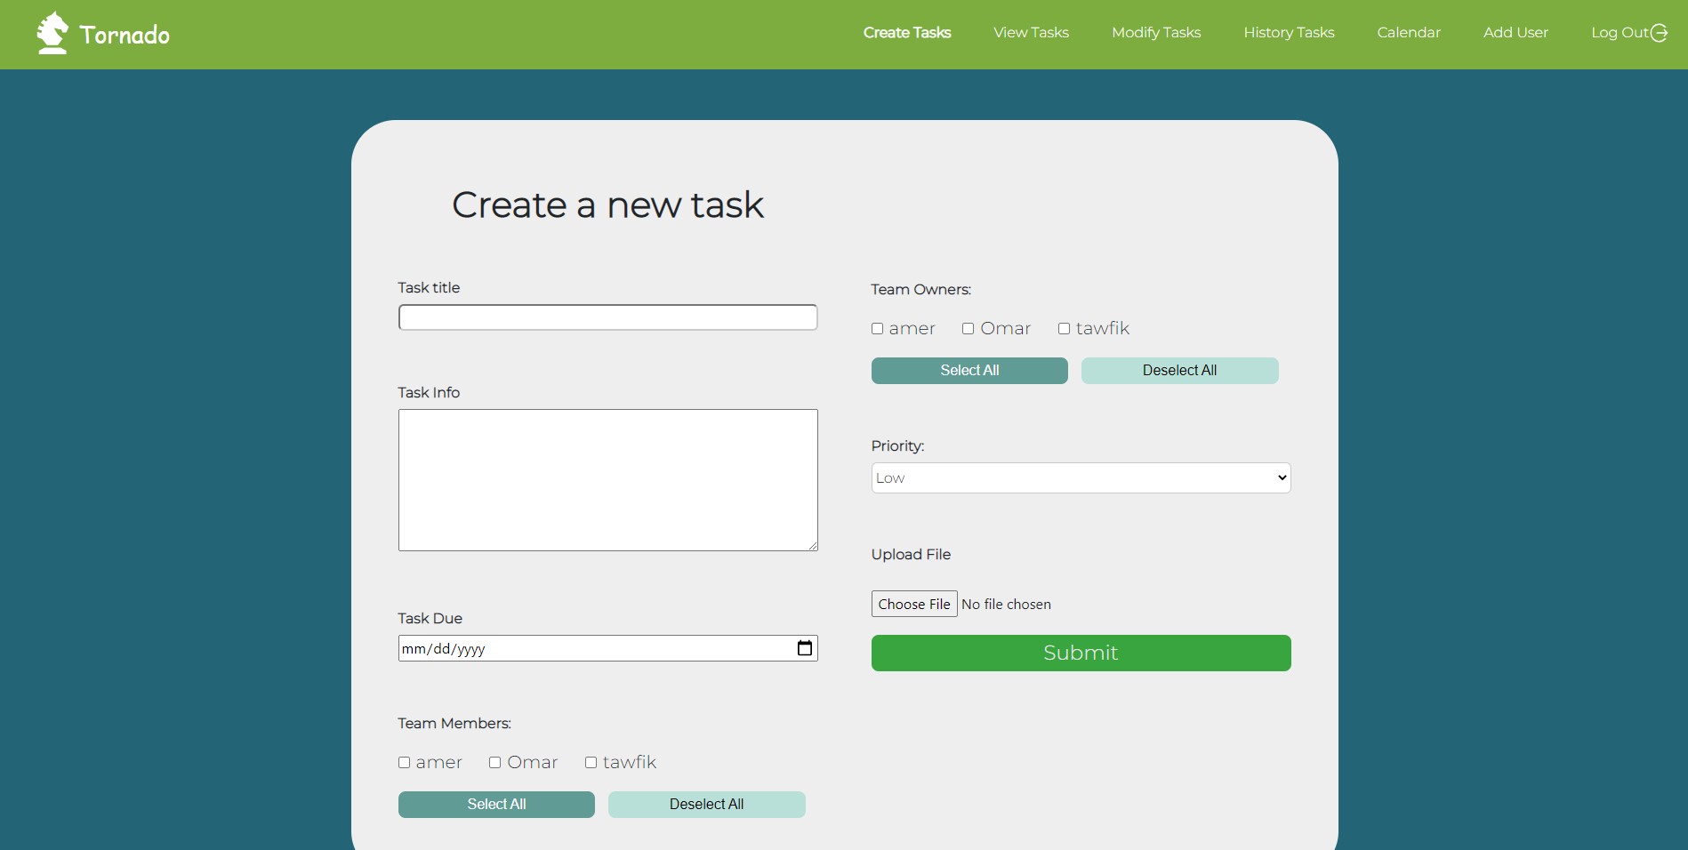Check tawfik under Team Members

(591, 763)
